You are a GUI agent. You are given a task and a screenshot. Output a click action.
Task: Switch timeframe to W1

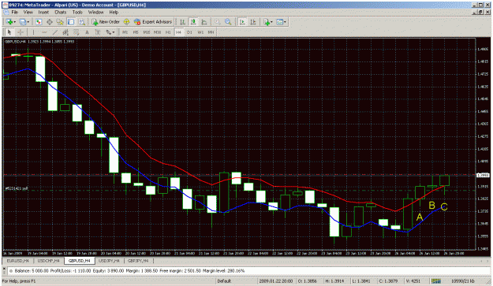[x=200, y=32]
